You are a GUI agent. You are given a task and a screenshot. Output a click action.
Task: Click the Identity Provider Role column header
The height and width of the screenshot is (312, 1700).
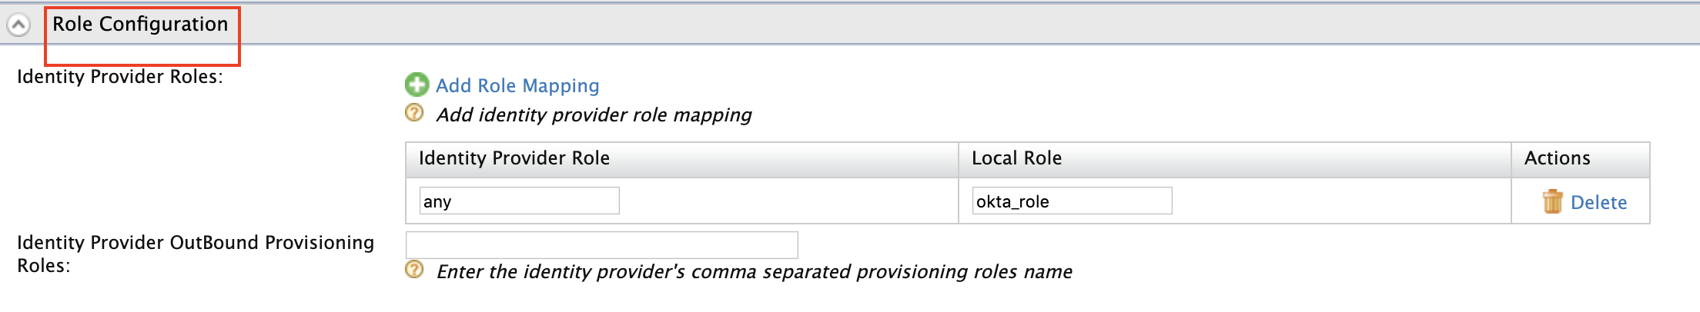(x=514, y=158)
